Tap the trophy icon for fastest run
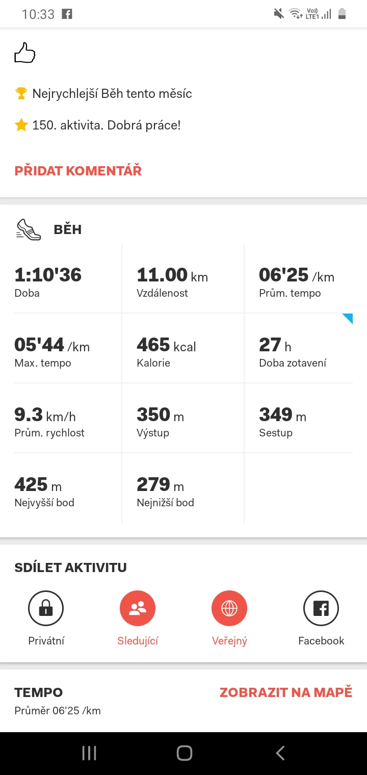This screenshot has height=775, width=367. tap(21, 93)
